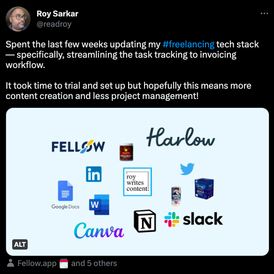Show the image ALT description badge
Screen dimensions: 274x274
pos(20,244)
